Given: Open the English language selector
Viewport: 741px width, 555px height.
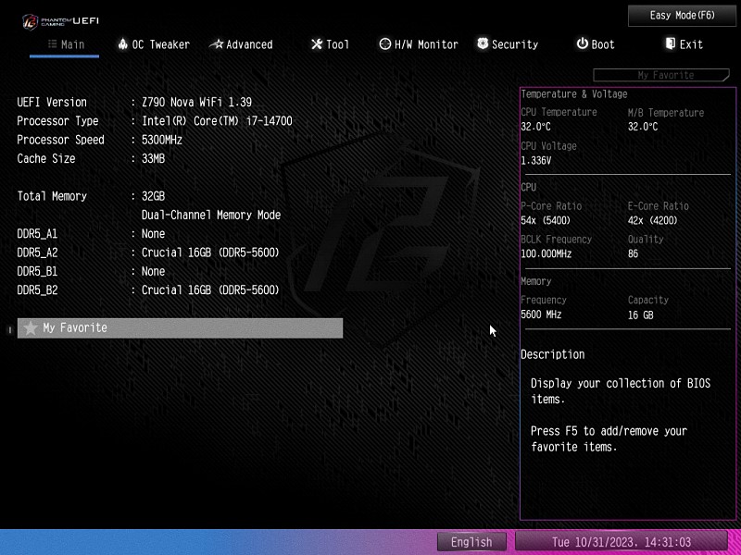Looking at the screenshot, I should (x=471, y=542).
